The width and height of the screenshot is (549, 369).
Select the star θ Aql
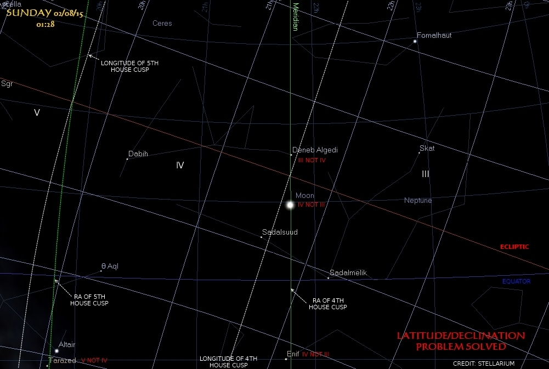pos(100,271)
